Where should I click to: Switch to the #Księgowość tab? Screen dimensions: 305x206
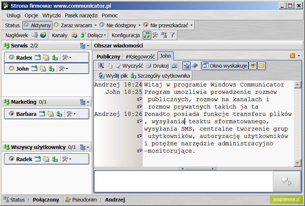[140, 57]
